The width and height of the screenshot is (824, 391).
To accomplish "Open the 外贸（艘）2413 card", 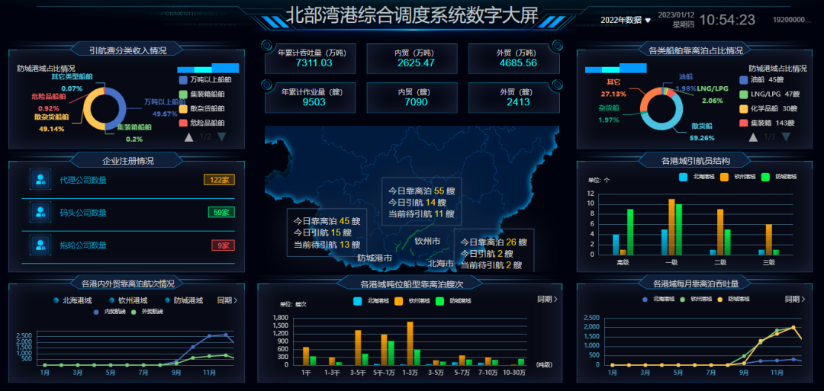I will tap(514, 98).
